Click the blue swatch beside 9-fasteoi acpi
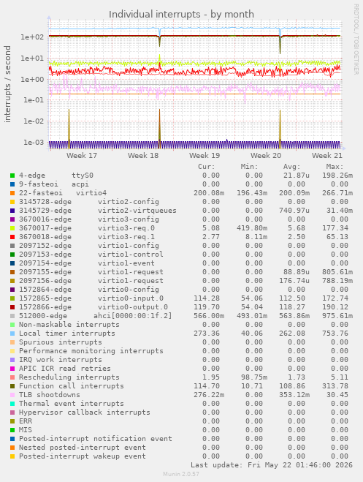The height and width of the screenshot is (482, 363). point(12,184)
